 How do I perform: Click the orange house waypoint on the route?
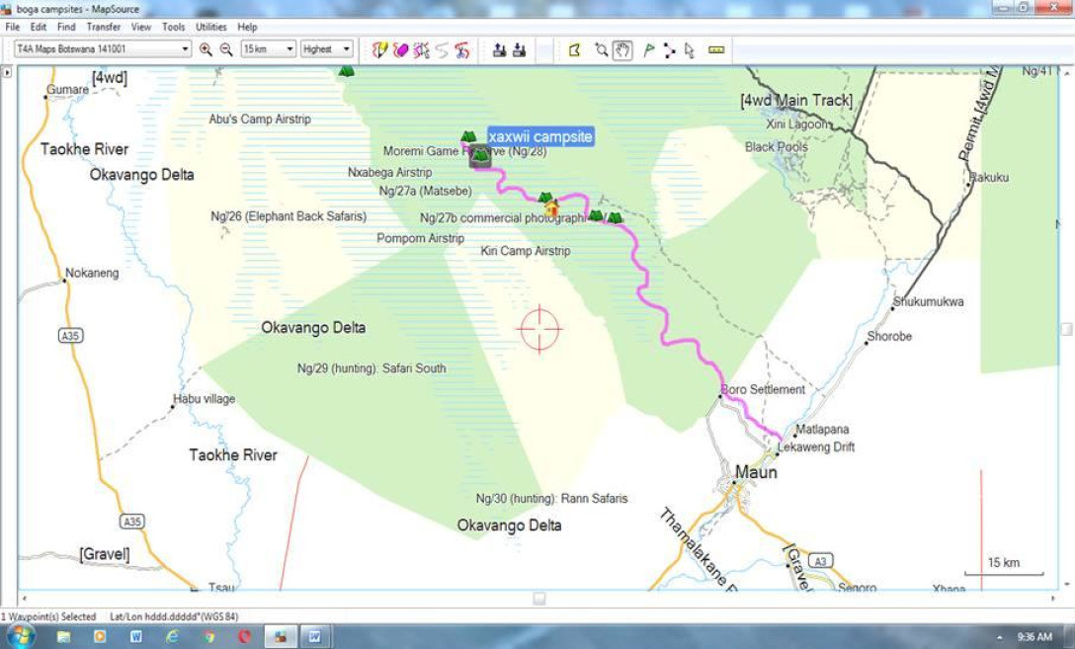[551, 207]
